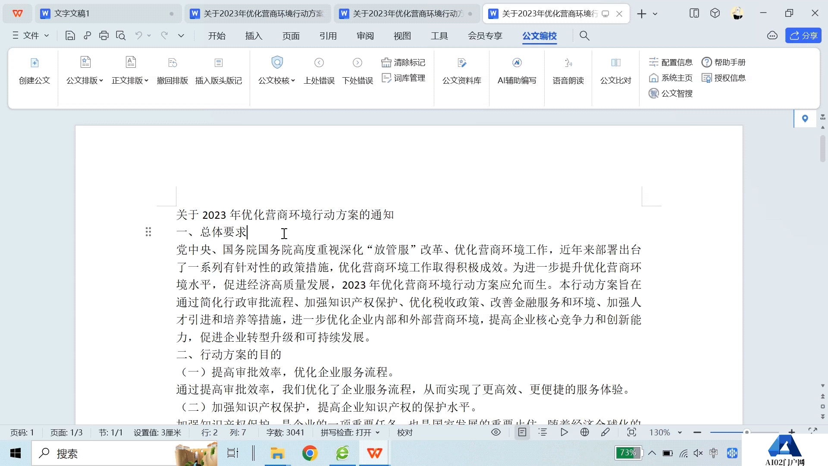This screenshot has height=466, width=828.
Task: Open 帮助手册
Action: click(724, 63)
